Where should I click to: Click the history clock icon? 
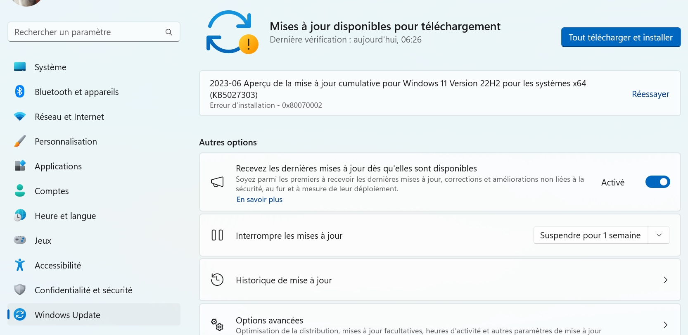click(217, 280)
